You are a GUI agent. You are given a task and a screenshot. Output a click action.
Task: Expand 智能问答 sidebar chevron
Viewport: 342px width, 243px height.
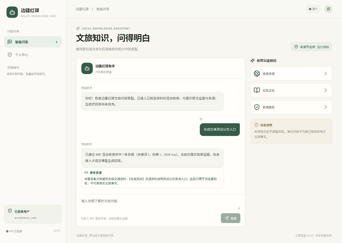(x=57, y=42)
